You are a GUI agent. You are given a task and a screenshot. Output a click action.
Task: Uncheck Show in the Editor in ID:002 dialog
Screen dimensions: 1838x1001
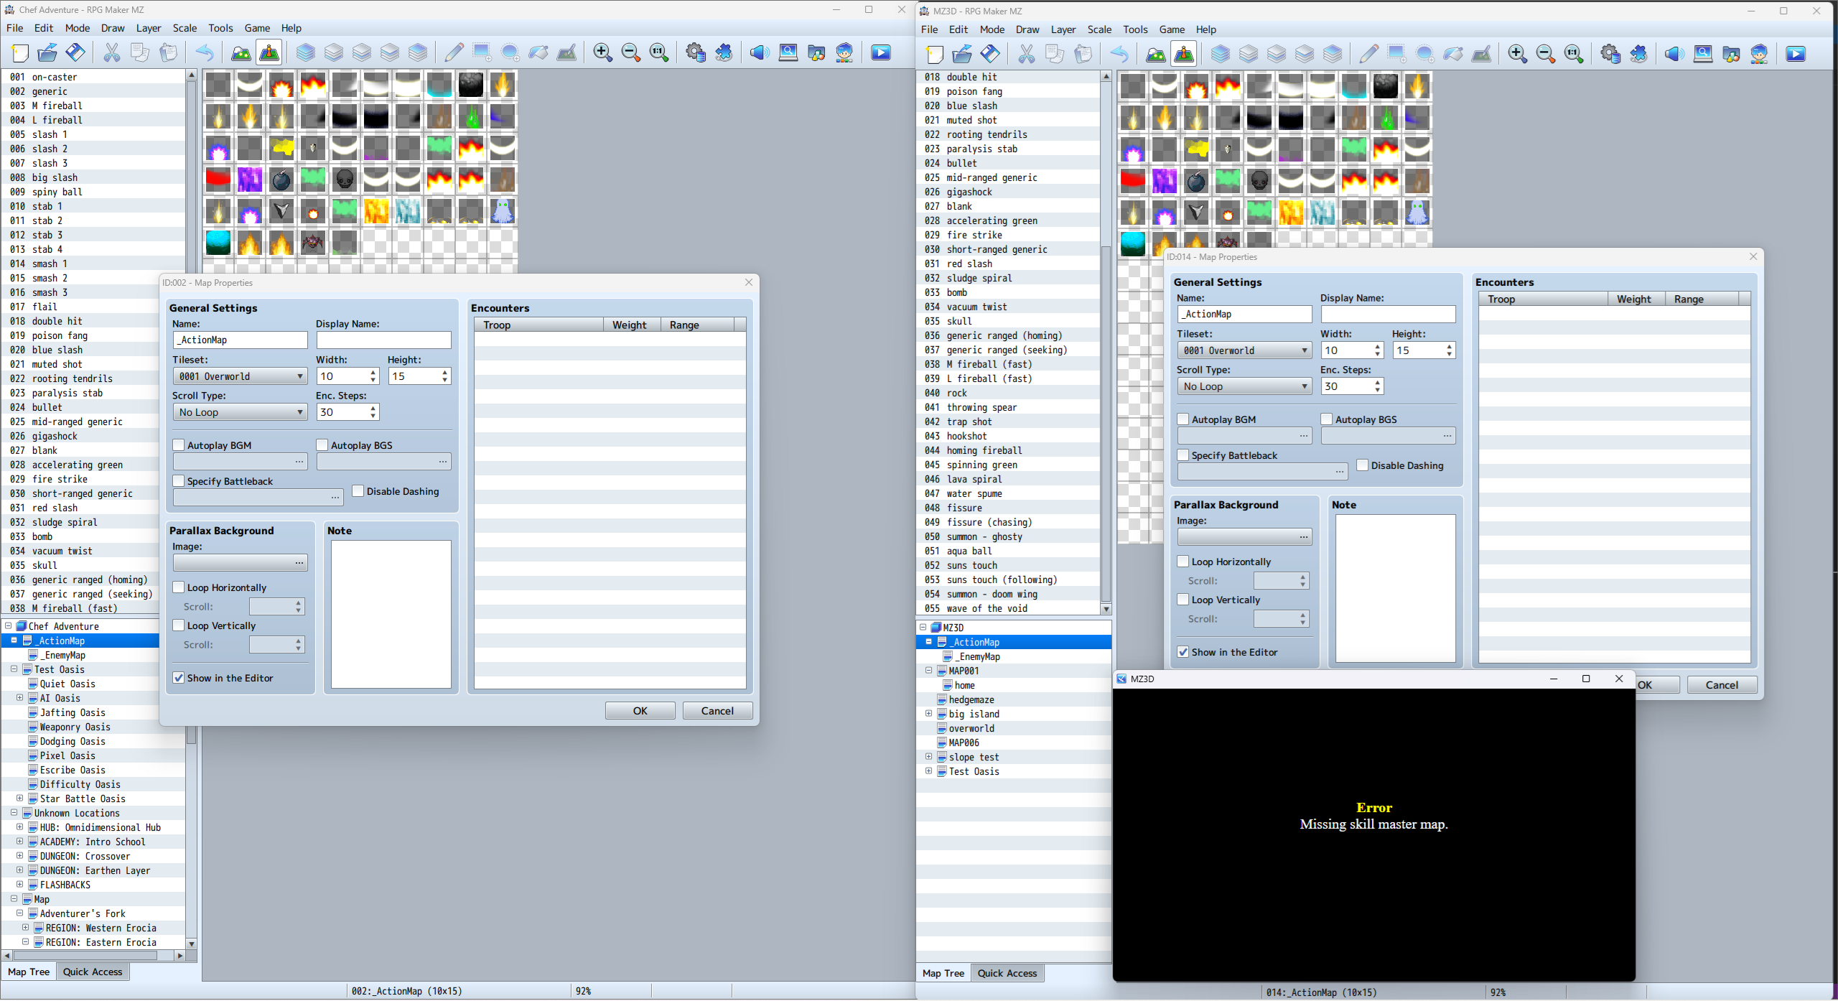(x=179, y=678)
